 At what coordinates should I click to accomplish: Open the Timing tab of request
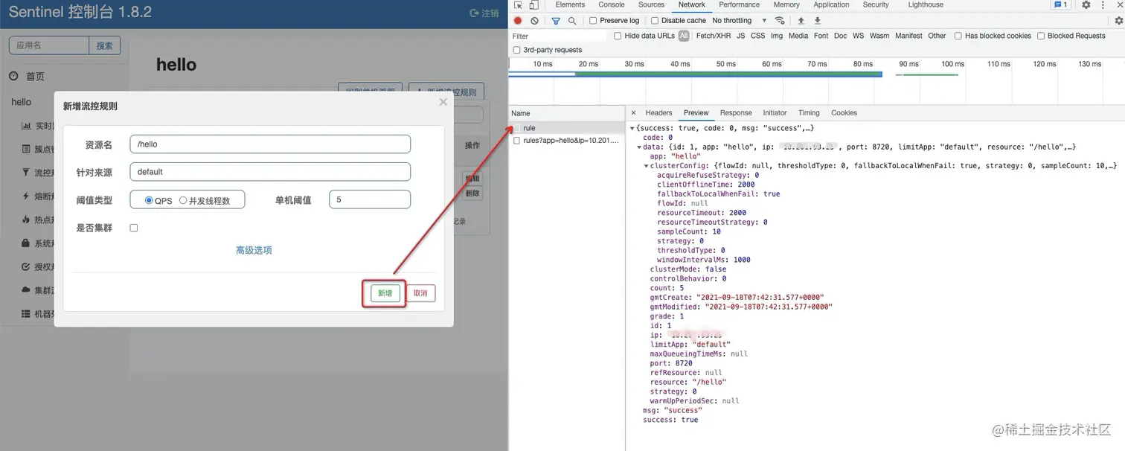pos(809,113)
